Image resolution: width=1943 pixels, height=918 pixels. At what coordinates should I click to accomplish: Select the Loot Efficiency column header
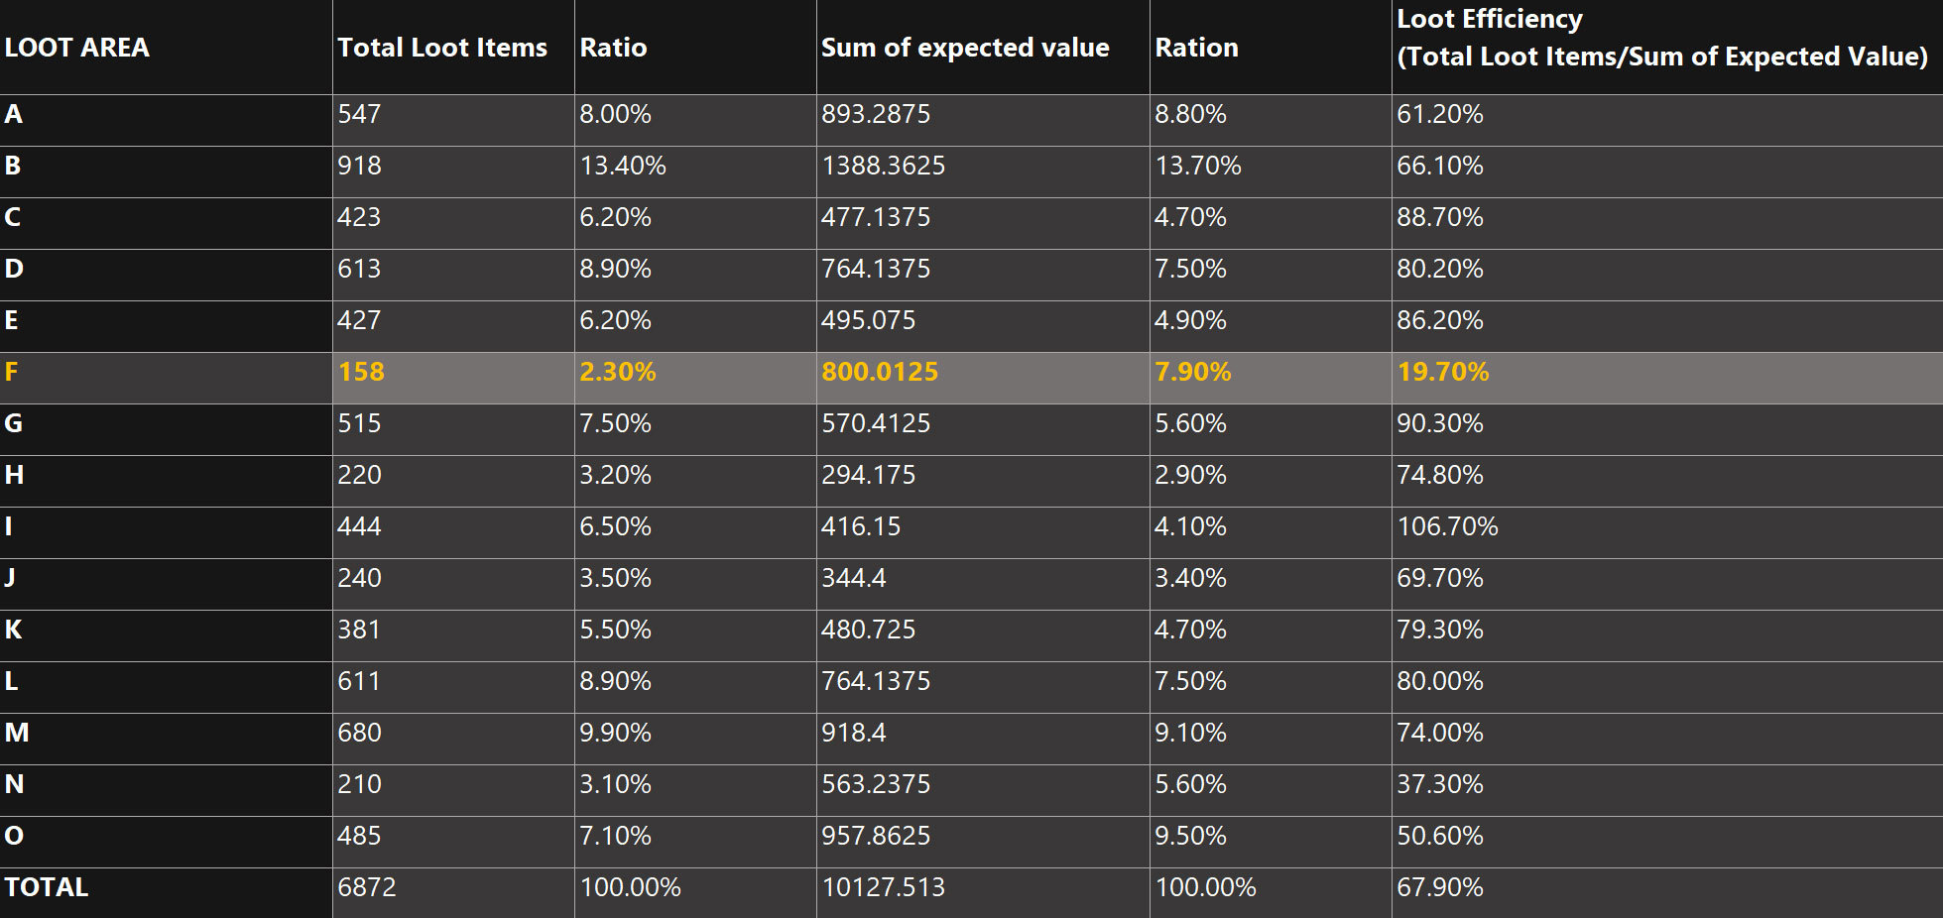click(x=1661, y=39)
